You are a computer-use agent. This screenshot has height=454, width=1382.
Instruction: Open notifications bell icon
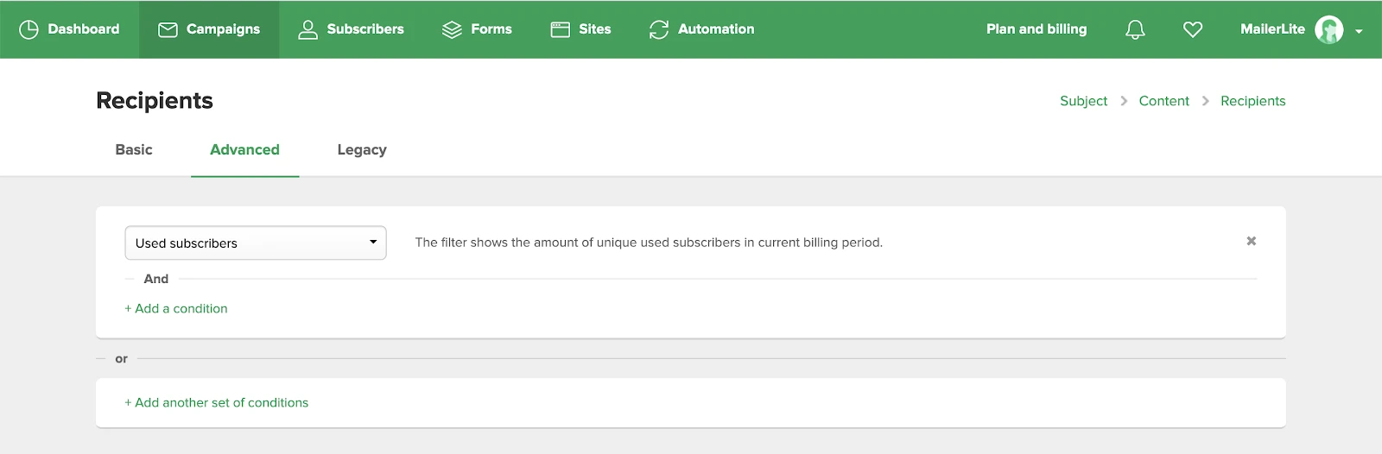tap(1135, 29)
